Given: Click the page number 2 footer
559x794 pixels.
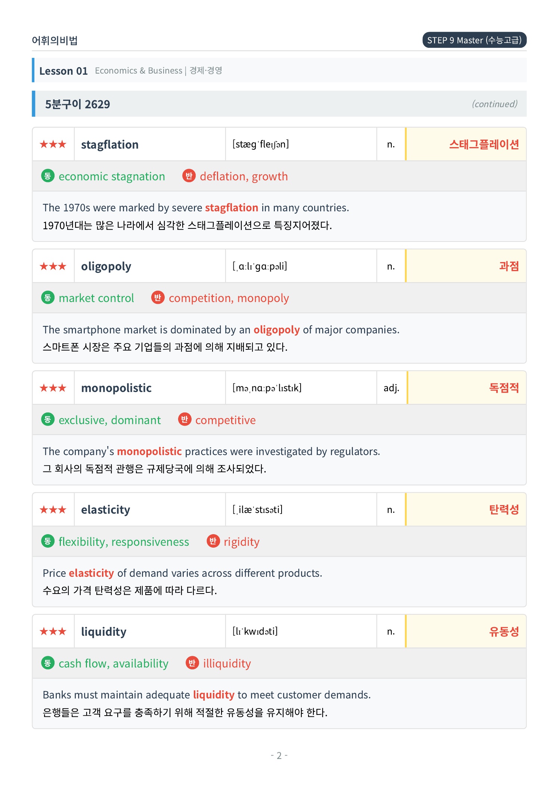Looking at the screenshot, I should coord(279,756).
